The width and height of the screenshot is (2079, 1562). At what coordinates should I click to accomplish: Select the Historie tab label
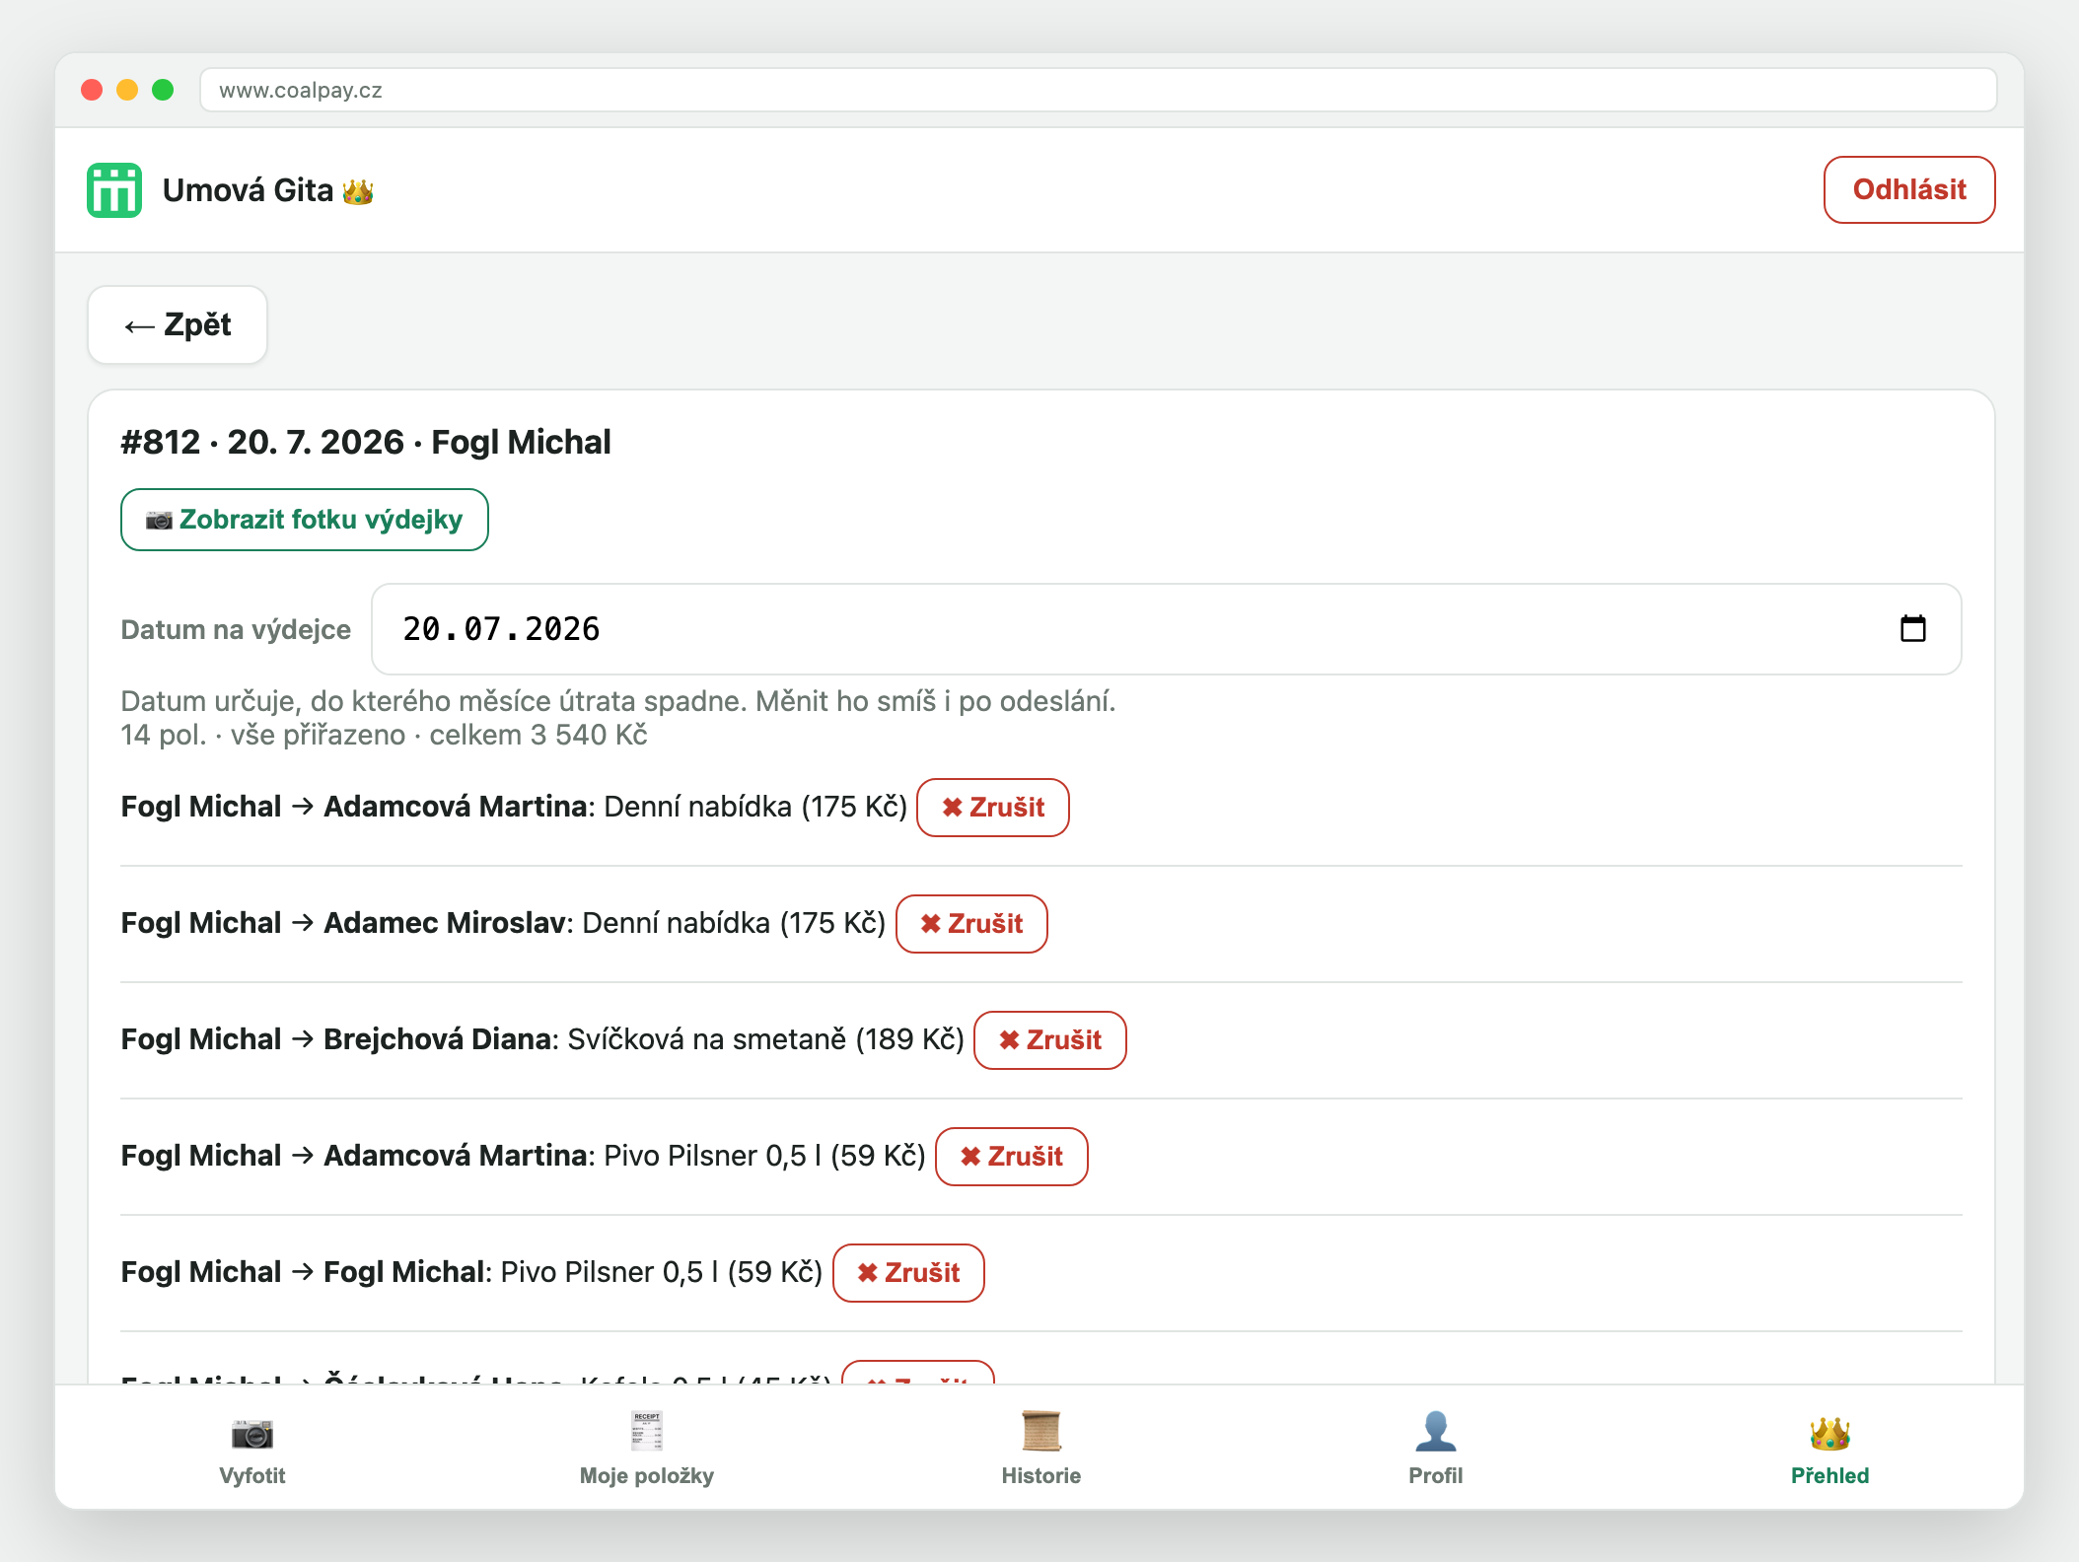[1041, 1475]
